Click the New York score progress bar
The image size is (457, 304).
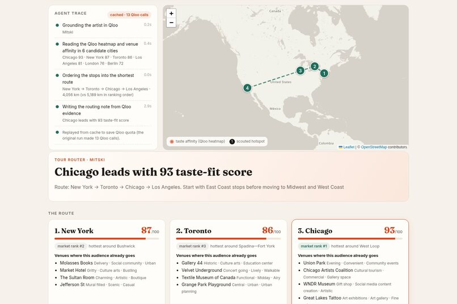pos(107,239)
